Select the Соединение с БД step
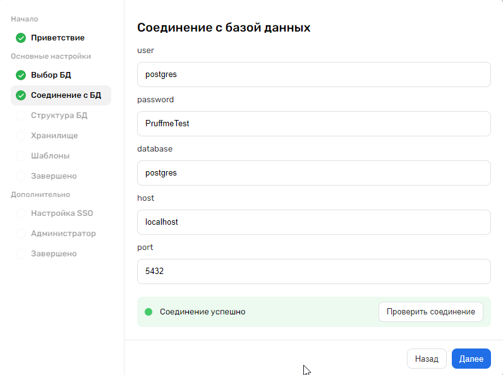The height and width of the screenshot is (375, 503). pos(61,95)
